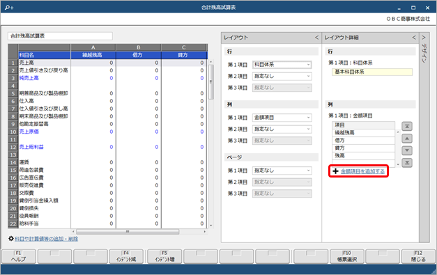Click the F10 帳票選択 button

pos(346,256)
